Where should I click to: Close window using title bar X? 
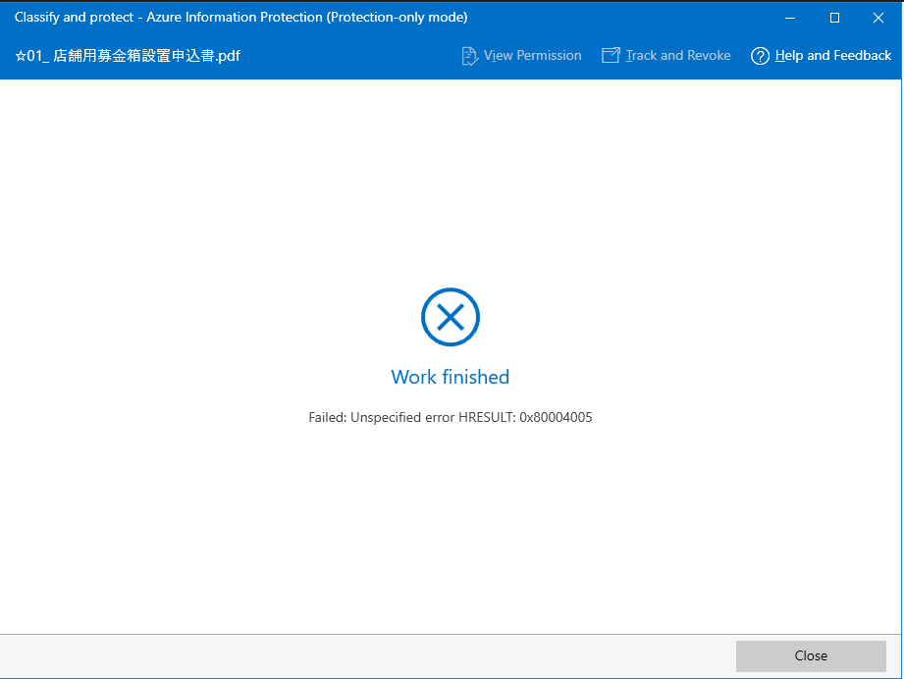(x=878, y=18)
